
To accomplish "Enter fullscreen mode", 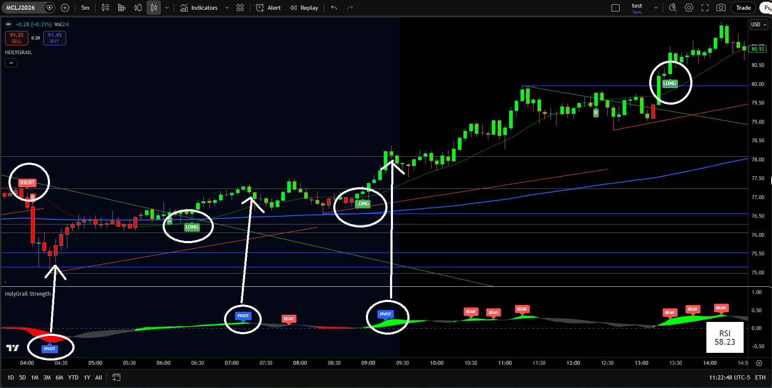I will pos(705,8).
